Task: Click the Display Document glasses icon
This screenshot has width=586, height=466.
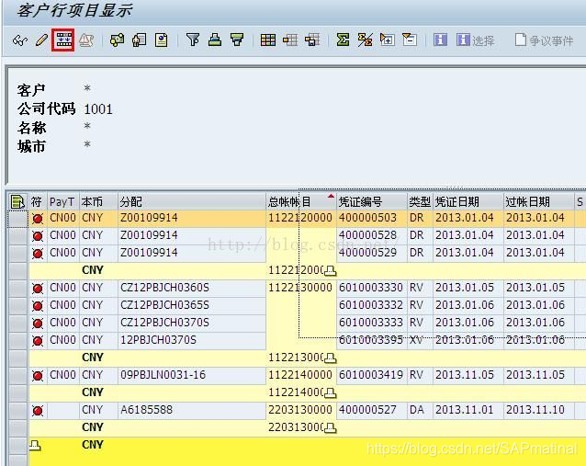Action: [x=20, y=40]
